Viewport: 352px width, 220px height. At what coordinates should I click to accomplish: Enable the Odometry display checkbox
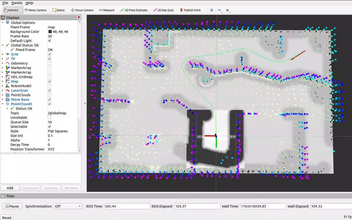coord(49,63)
